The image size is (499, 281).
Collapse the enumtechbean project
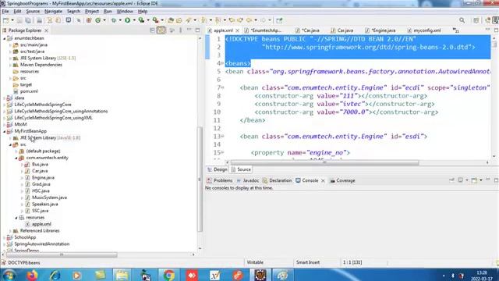[5, 38]
